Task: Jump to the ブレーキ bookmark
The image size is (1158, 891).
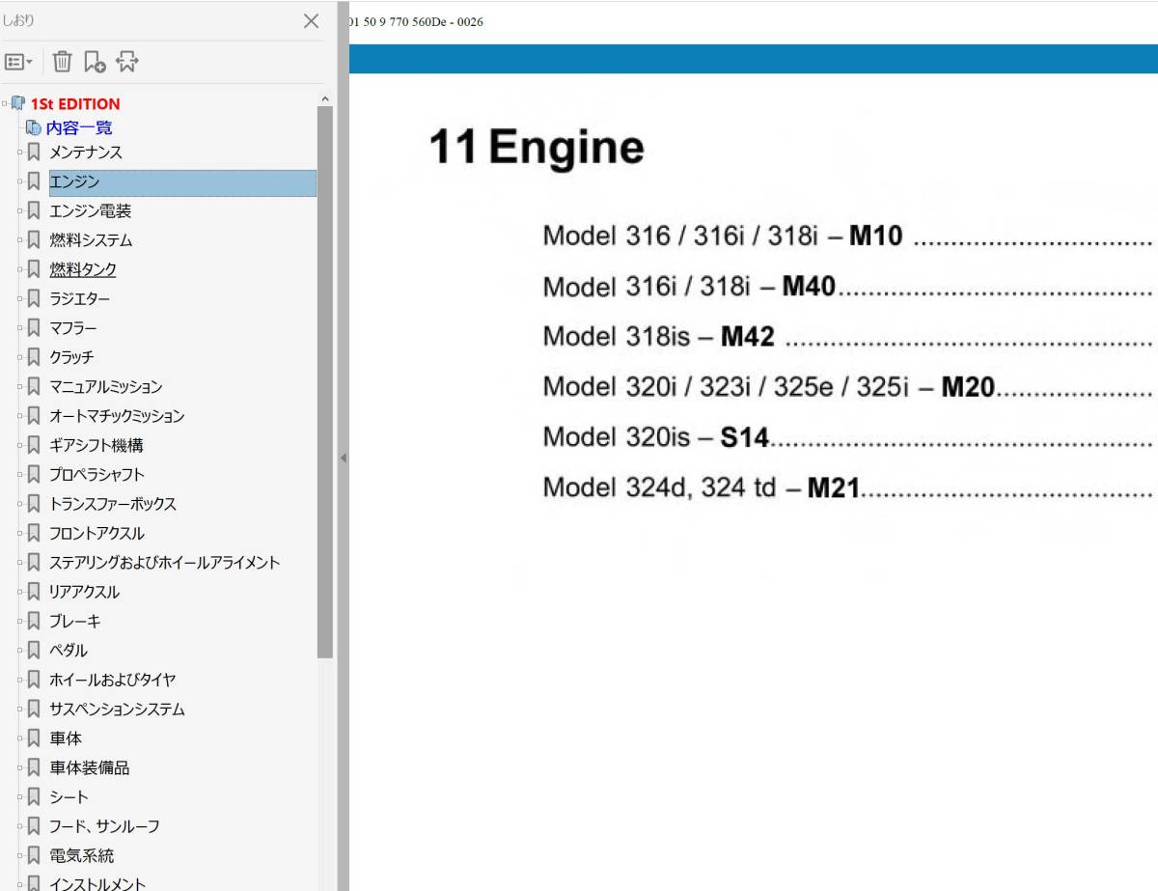Action: point(75,622)
